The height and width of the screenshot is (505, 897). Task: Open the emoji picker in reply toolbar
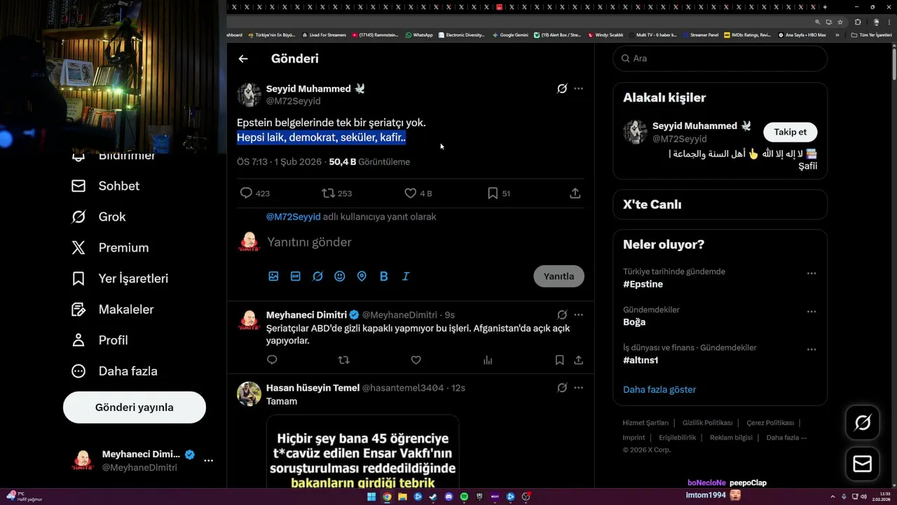pyautogui.click(x=340, y=276)
